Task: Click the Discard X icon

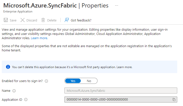Action: pos(23,20)
